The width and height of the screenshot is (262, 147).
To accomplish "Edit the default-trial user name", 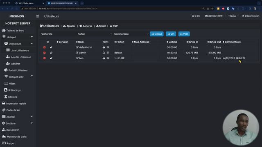I will click(x=84, y=47).
